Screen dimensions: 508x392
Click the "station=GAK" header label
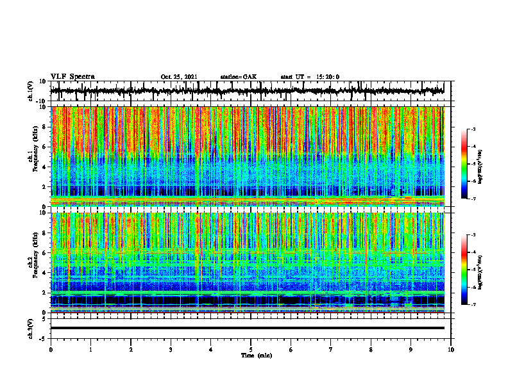coord(239,77)
